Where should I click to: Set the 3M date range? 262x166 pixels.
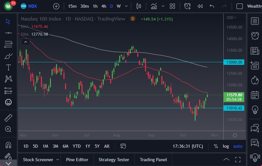click(x=55, y=146)
